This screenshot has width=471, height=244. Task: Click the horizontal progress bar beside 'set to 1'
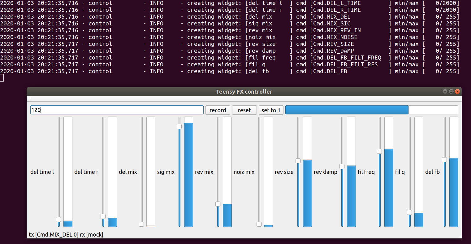tap(372, 110)
